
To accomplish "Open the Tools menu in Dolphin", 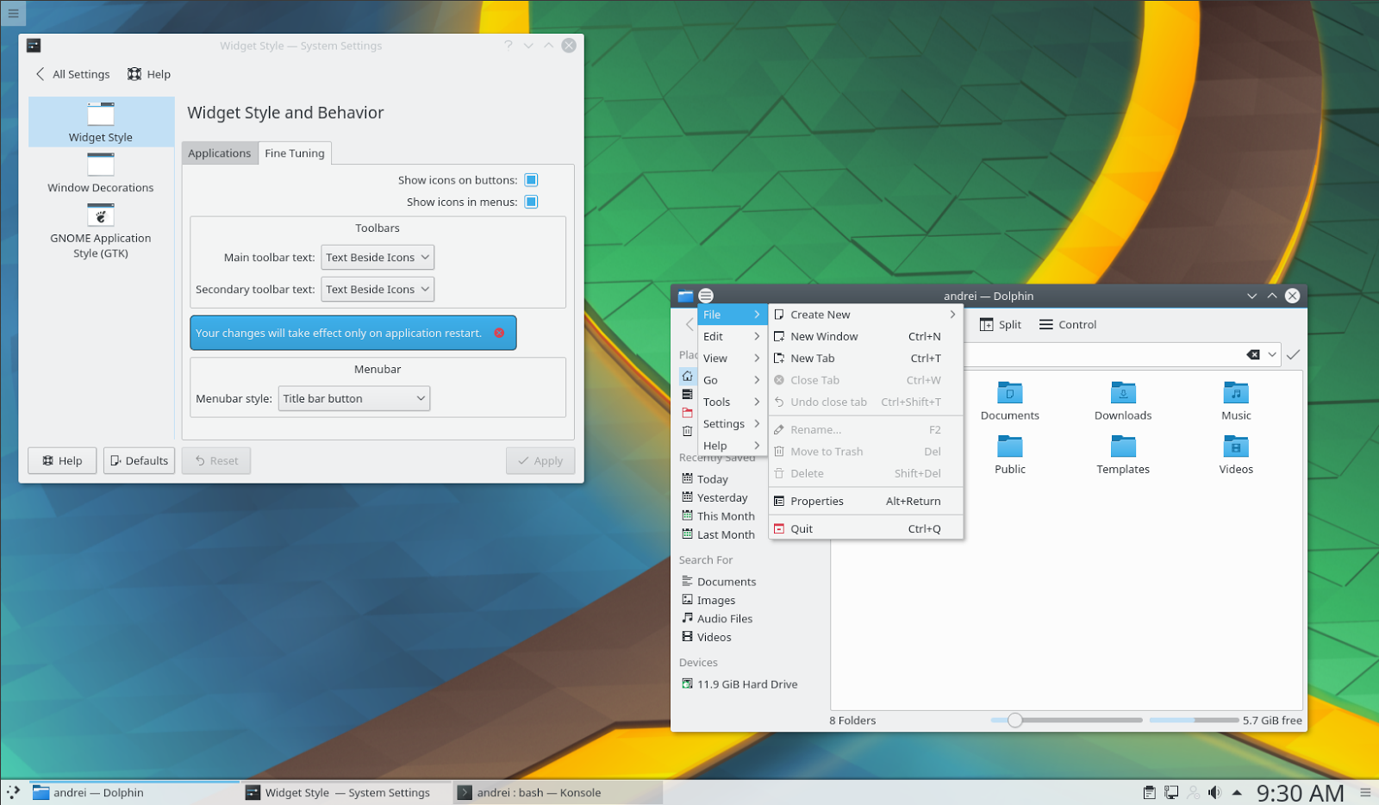I will (x=732, y=402).
